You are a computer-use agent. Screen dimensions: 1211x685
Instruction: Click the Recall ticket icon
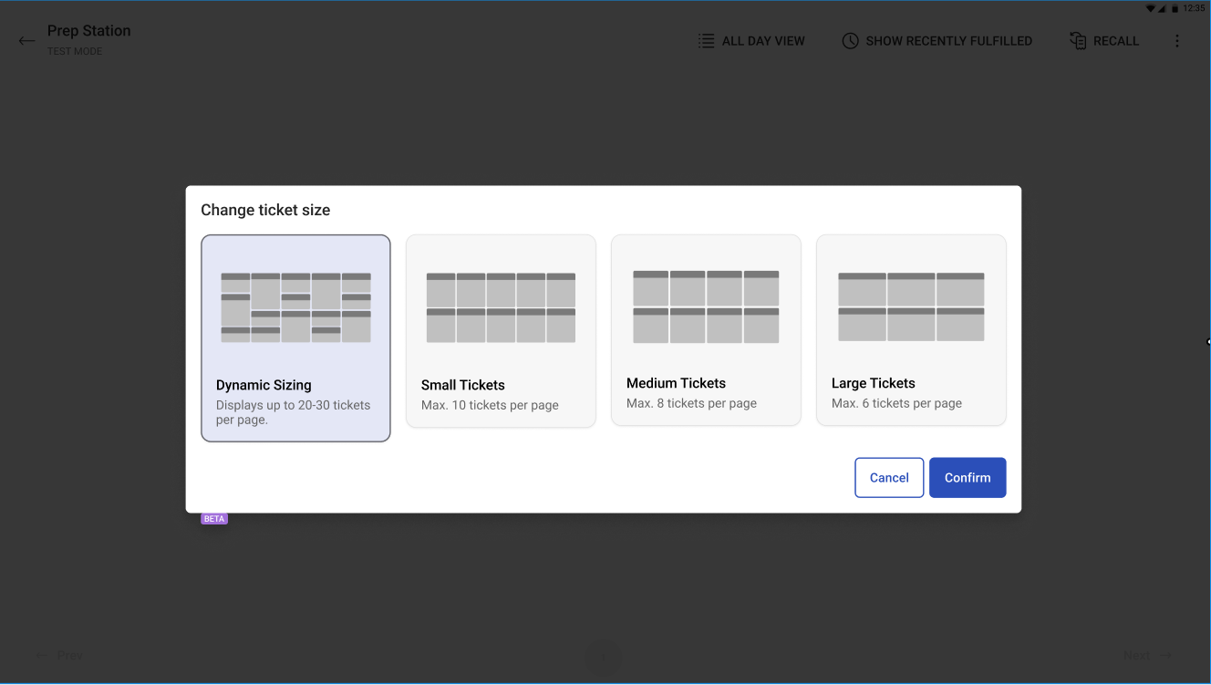point(1076,40)
